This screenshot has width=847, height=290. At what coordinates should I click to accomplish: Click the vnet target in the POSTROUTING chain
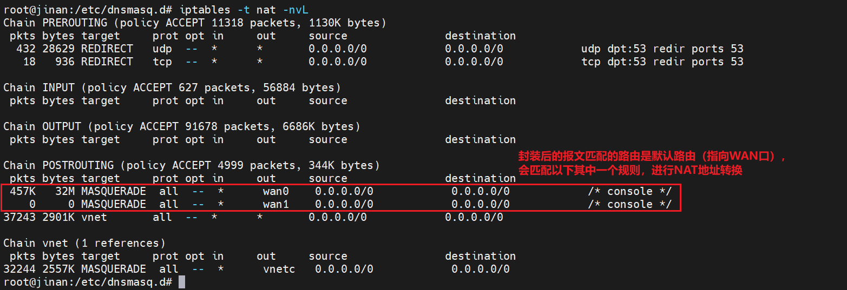(94, 217)
